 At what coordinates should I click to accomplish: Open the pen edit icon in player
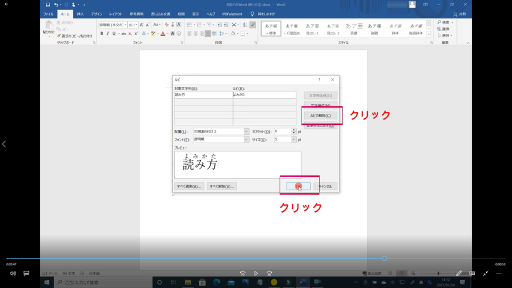459,273
